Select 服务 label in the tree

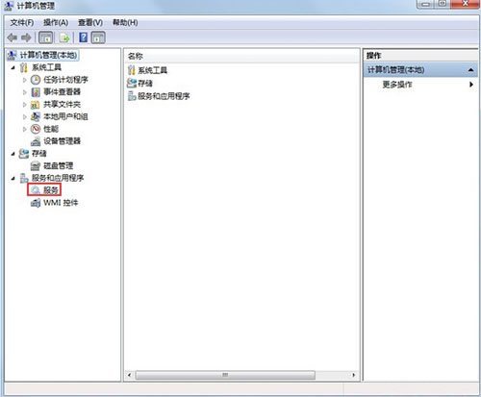51,190
